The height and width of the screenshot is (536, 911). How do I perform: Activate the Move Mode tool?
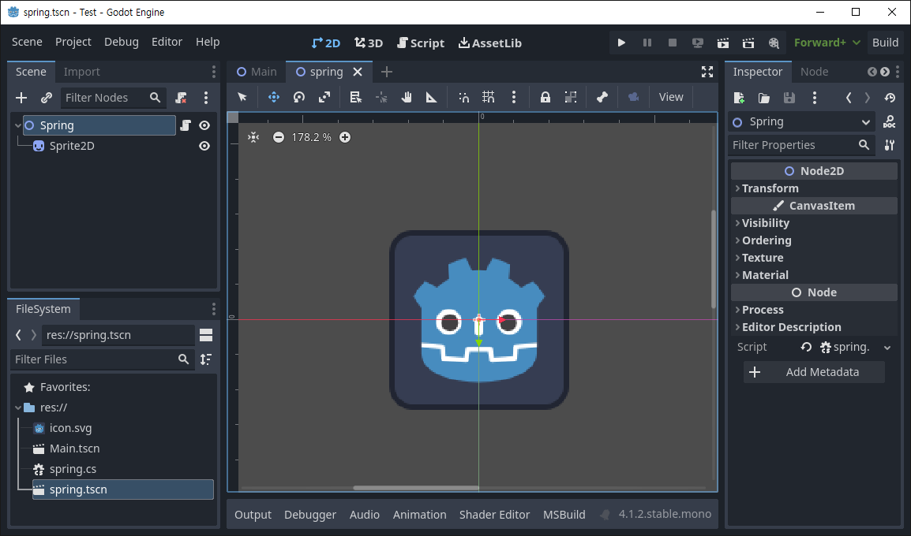(274, 97)
